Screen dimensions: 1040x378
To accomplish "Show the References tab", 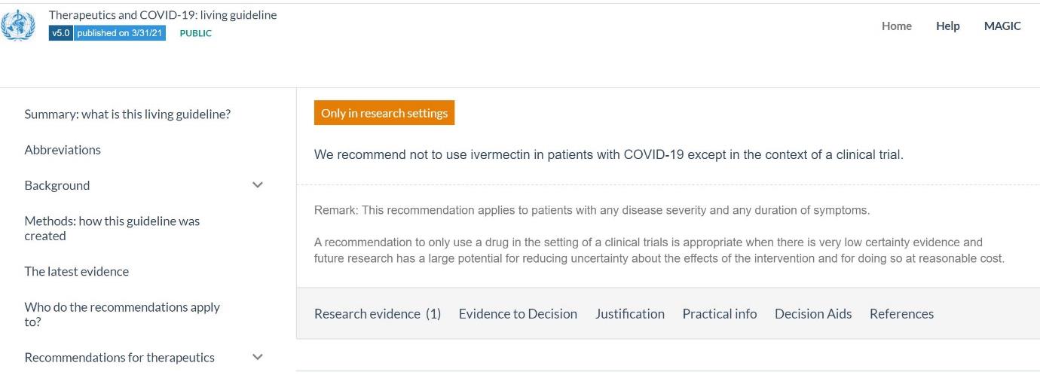I will point(901,314).
